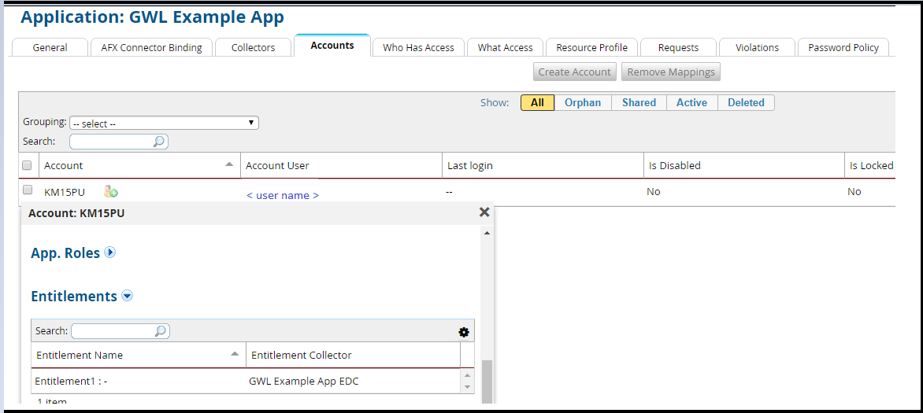Show only Orphan accounts
The height and width of the screenshot is (413, 923).
pyautogui.click(x=582, y=103)
